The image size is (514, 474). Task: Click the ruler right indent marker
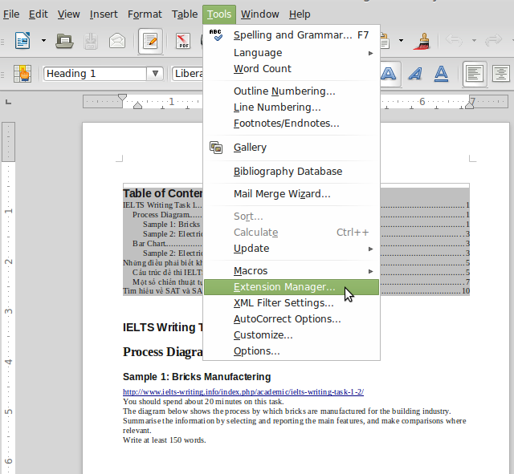470,105
